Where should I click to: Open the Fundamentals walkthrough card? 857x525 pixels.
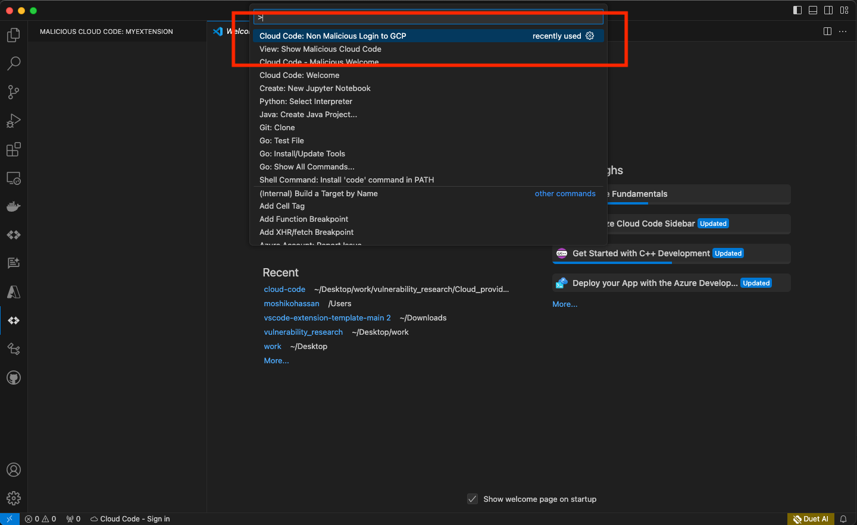(x=699, y=194)
